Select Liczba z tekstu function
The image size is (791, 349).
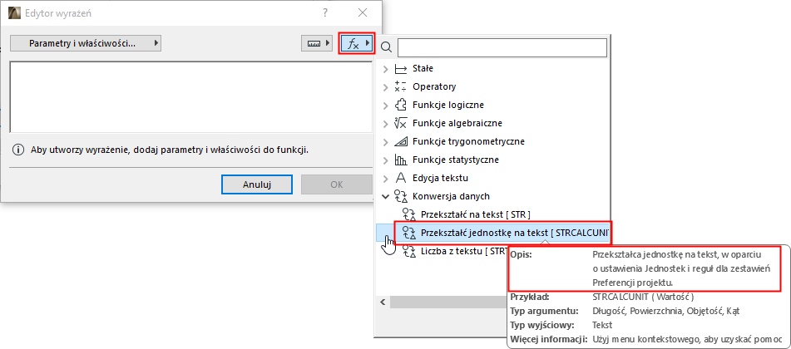coord(464,251)
